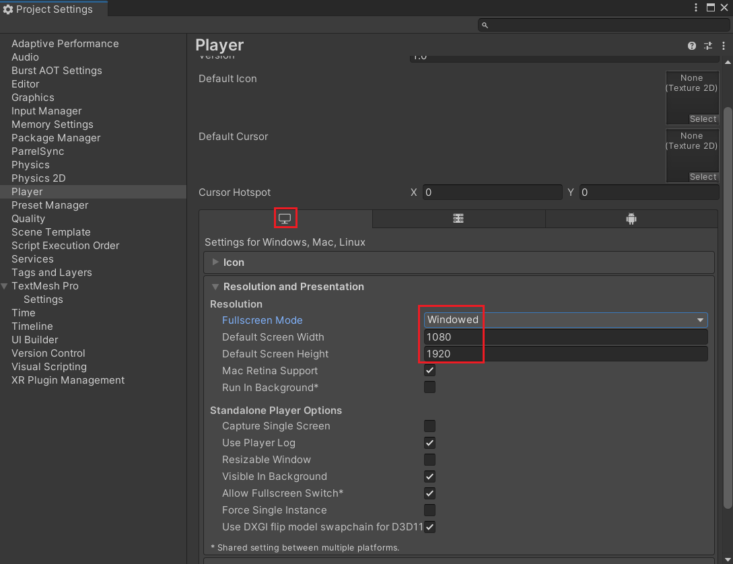Expand the Icon section
The width and height of the screenshot is (733, 564).
pos(215,262)
